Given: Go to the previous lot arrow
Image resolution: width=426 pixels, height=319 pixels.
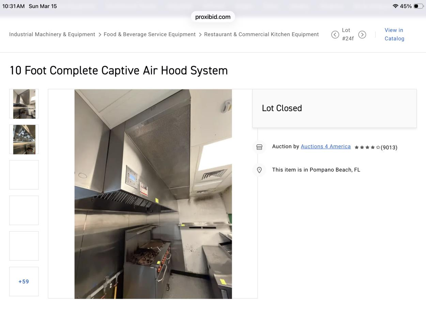Looking at the screenshot, I should click(x=335, y=35).
